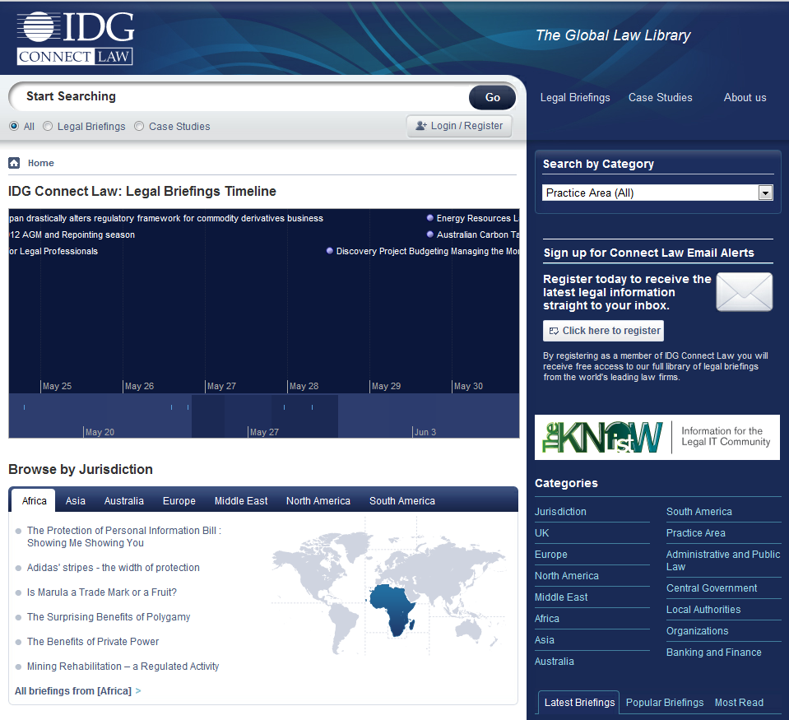The image size is (789, 720).
Task: Click the 'AGM and Repointing season' timeline event
Action: (x=72, y=235)
